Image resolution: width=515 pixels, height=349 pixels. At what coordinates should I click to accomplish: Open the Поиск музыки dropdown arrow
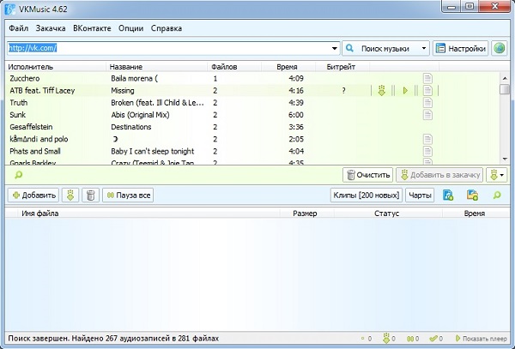424,49
